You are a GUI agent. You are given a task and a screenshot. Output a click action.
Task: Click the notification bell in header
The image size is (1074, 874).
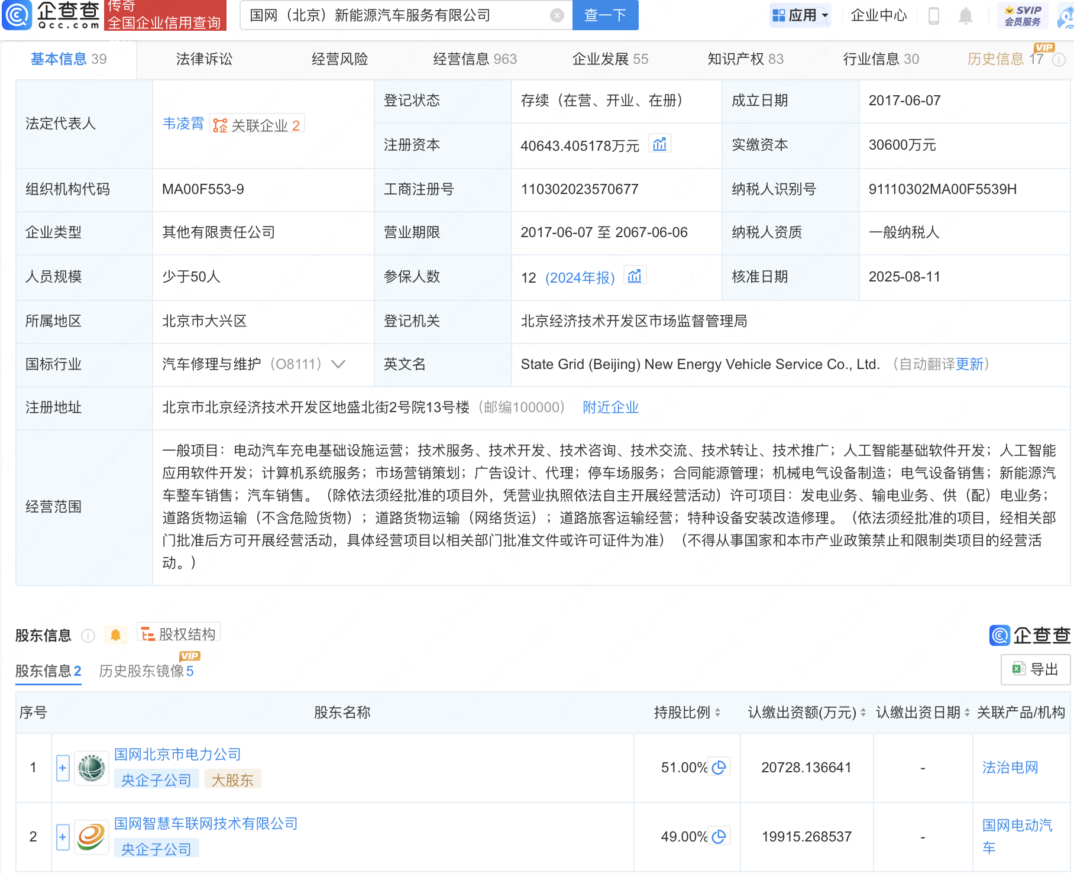(x=965, y=16)
